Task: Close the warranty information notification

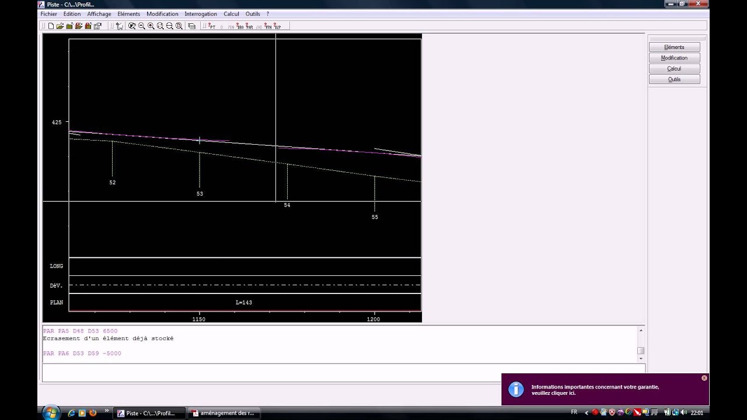Action: coord(704,378)
